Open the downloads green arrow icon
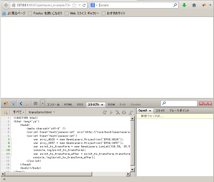This screenshot has width=214, height=182. point(184,5)
